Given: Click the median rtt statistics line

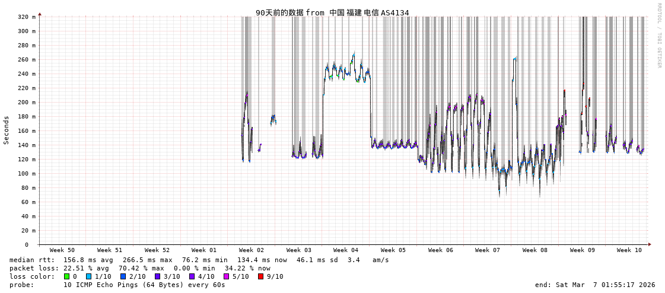Looking at the screenshot, I should click(199, 260).
